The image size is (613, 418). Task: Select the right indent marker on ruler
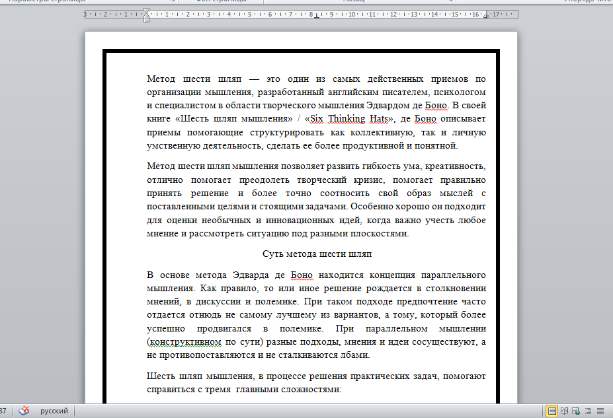pos(486,16)
